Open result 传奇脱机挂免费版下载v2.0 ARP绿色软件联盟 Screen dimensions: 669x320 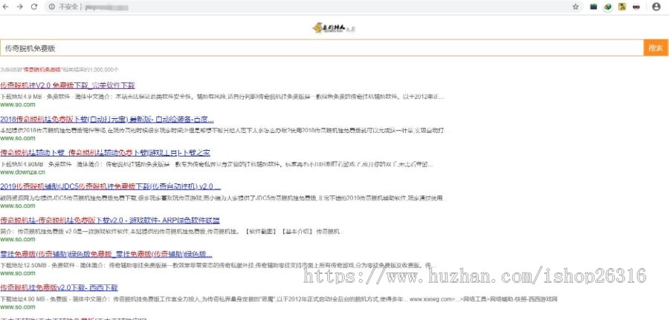[x=110, y=221]
